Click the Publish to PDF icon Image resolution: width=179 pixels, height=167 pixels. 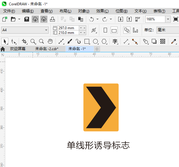click(x=138, y=19)
